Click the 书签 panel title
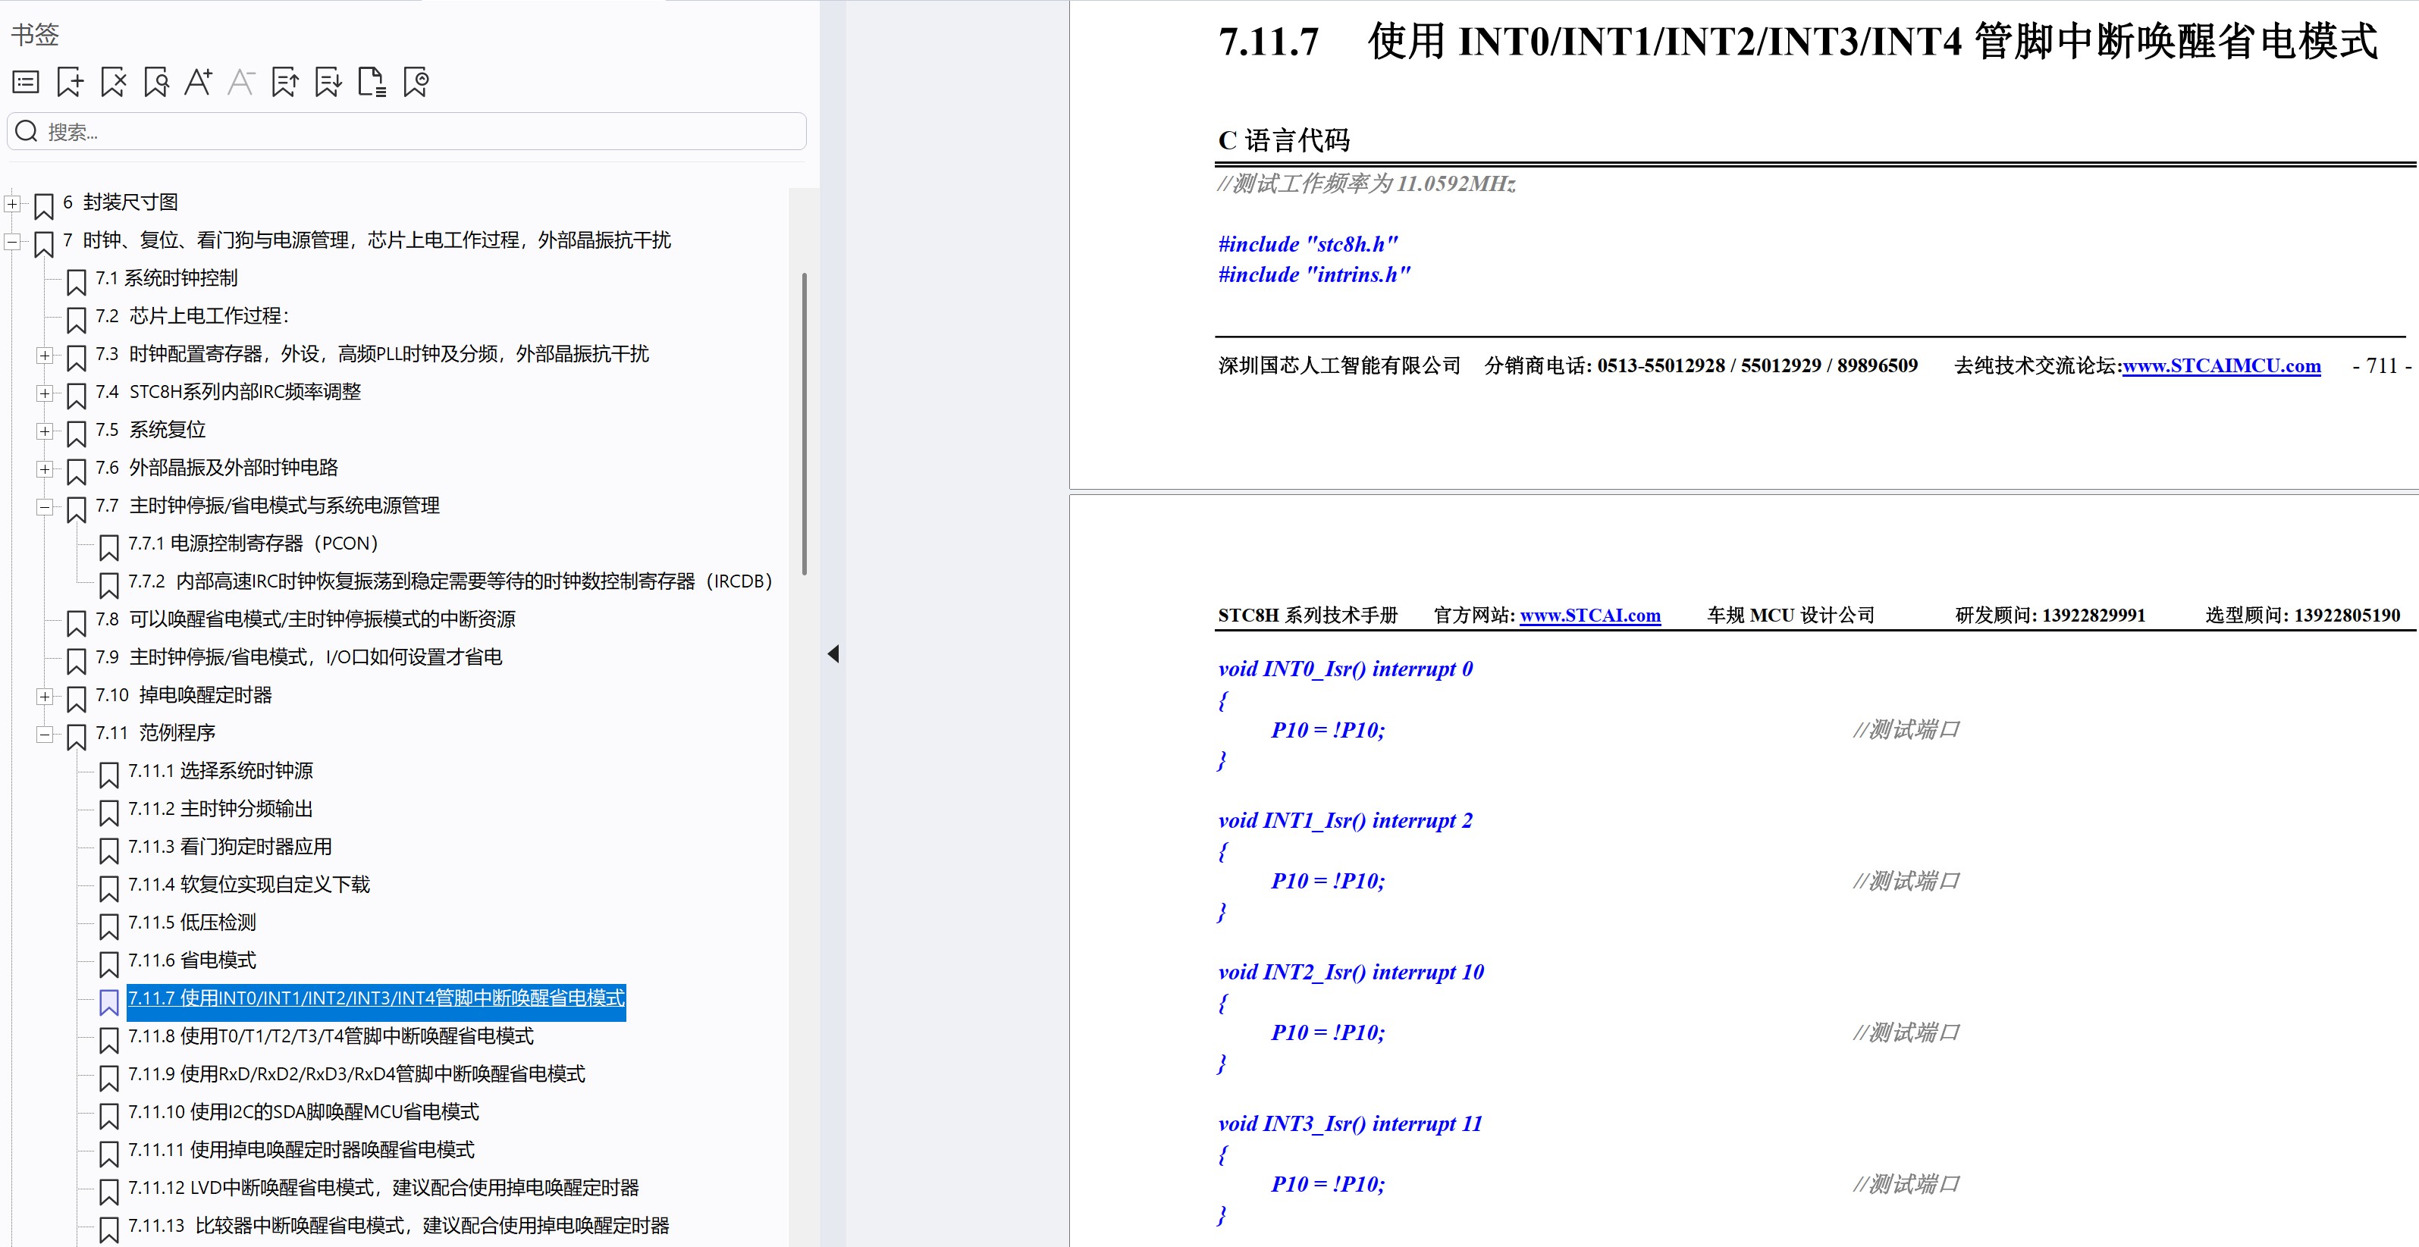This screenshot has width=2419, height=1247. (x=35, y=35)
